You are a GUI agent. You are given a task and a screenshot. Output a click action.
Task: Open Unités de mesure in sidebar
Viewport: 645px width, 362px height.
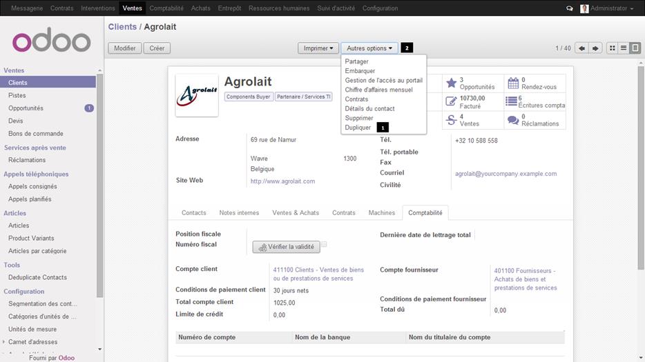pos(32,329)
